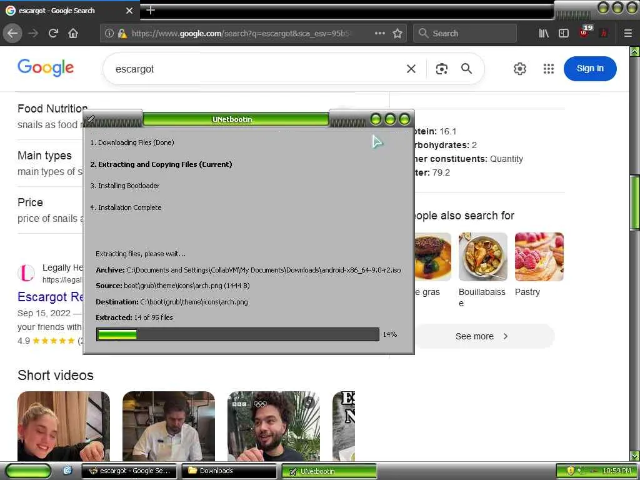Play the short video with chef in white
The width and height of the screenshot is (640, 480).
point(169,426)
